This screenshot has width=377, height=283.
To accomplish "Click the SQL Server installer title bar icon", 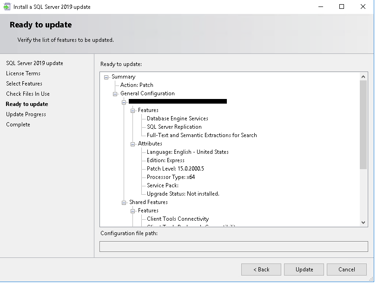I will 7,7.
